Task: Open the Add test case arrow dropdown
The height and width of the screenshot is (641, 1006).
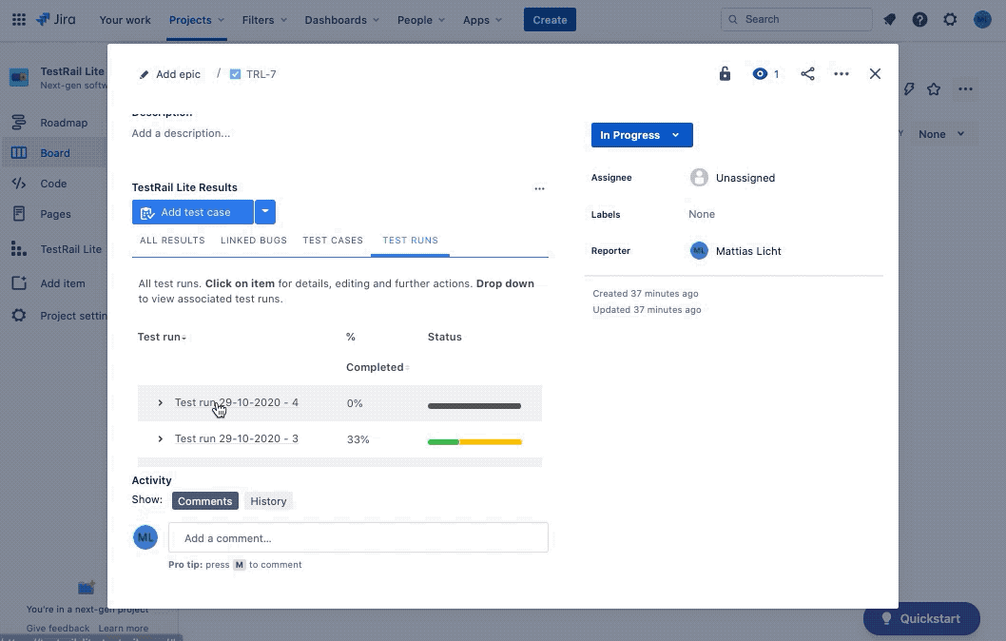Action: point(265,212)
